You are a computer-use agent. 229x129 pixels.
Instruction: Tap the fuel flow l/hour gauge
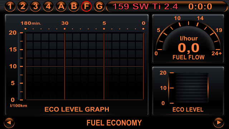point(188,39)
